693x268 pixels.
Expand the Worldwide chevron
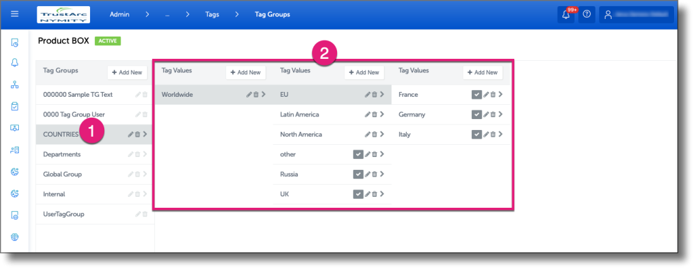[x=263, y=94]
